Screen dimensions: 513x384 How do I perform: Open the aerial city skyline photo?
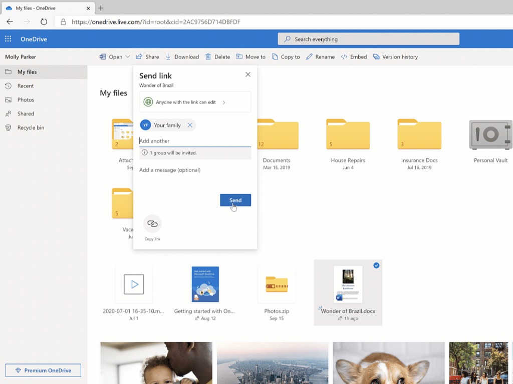point(273,363)
